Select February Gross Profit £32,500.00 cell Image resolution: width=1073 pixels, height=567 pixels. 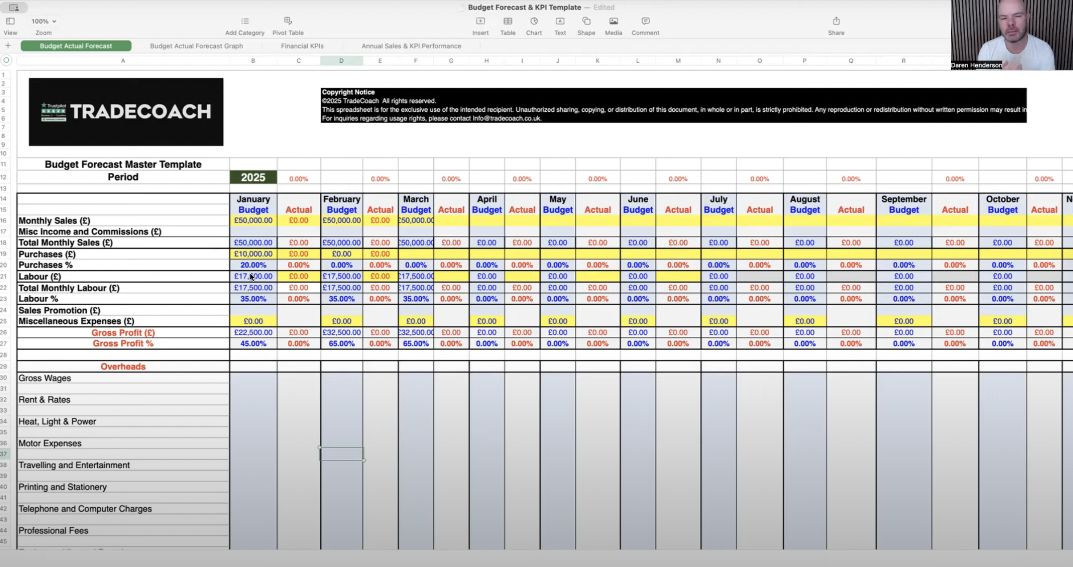pyautogui.click(x=341, y=333)
